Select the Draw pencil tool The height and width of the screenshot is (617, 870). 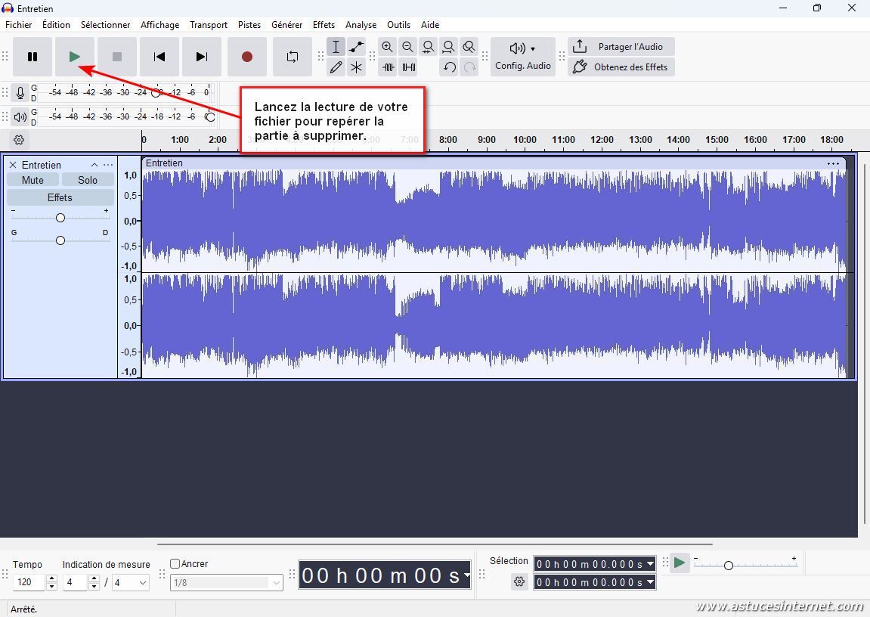click(336, 67)
